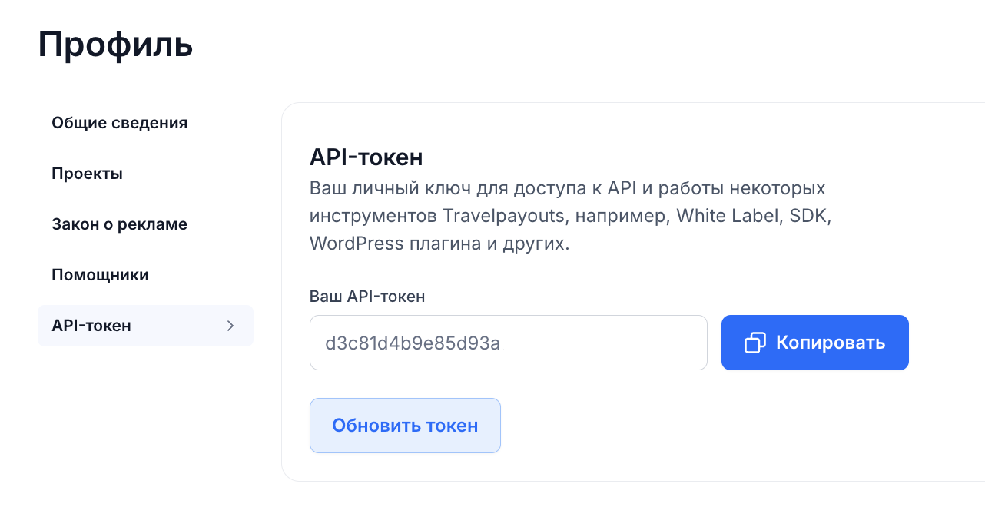The height and width of the screenshot is (527, 985).
Task: Click the chevron arrow beside API-токен
Action: pos(230,326)
